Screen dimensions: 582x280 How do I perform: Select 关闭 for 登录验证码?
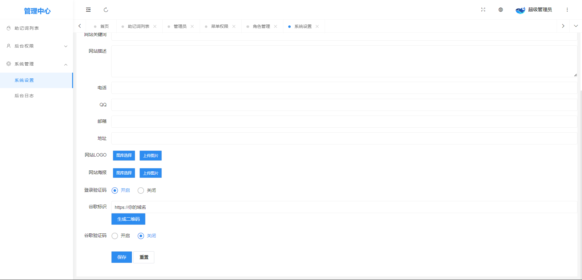141,190
